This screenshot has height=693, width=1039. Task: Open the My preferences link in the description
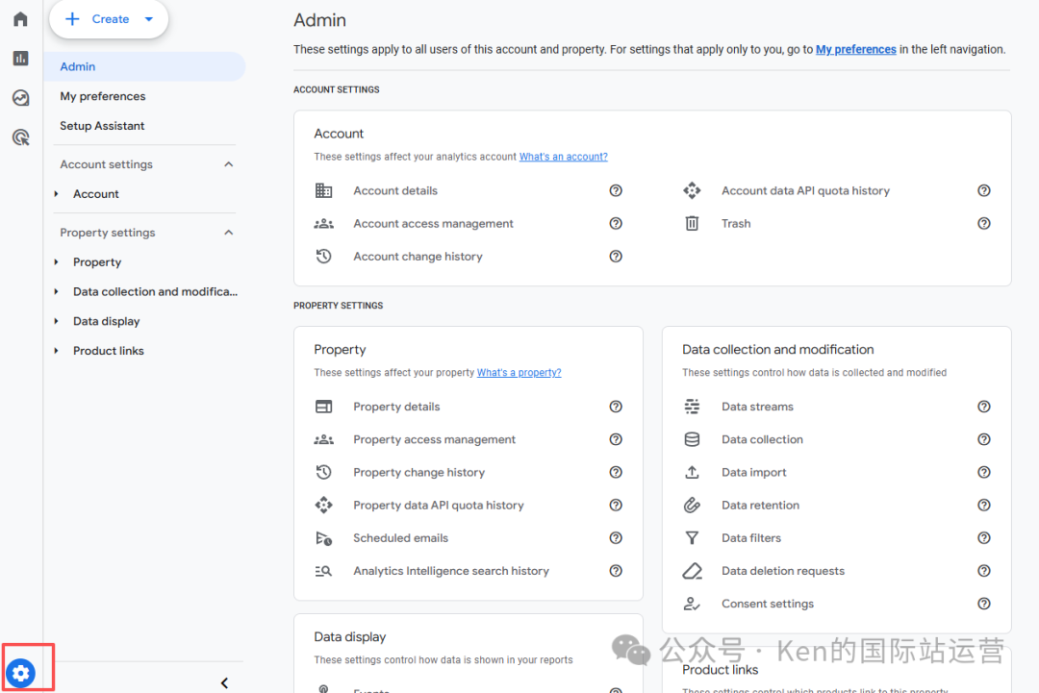[x=855, y=49]
